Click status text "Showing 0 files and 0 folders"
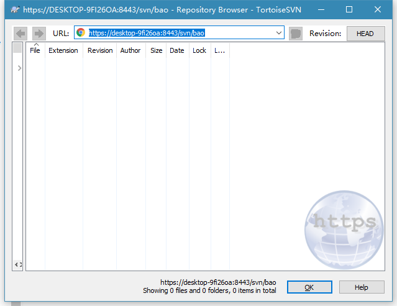 186,290
